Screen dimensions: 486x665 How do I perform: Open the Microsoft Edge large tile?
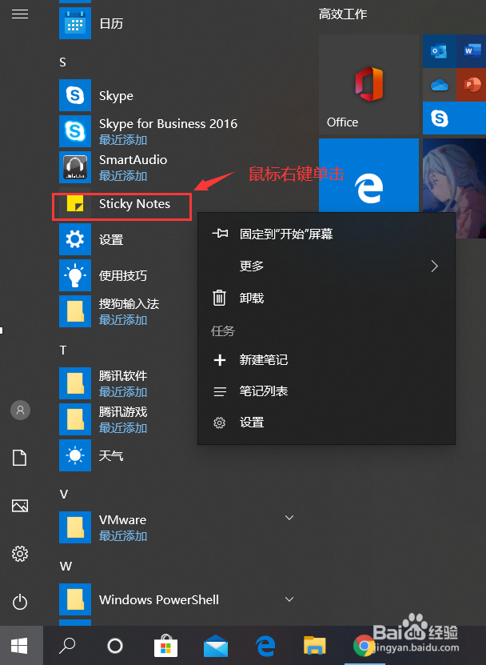coord(368,175)
